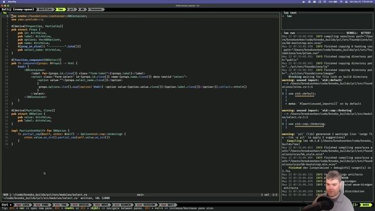Click the props.options.iter().map line
Viewport: 375px width, 211px height.
point(142,87)
